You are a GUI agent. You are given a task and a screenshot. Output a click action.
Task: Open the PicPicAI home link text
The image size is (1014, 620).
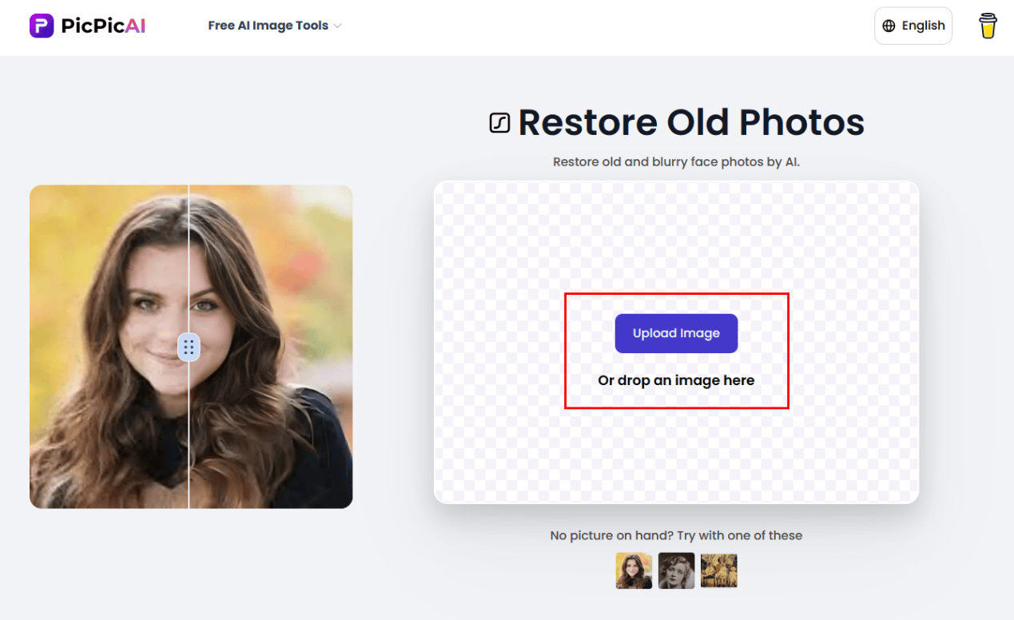pyautogui.click(x=103, y=26)
